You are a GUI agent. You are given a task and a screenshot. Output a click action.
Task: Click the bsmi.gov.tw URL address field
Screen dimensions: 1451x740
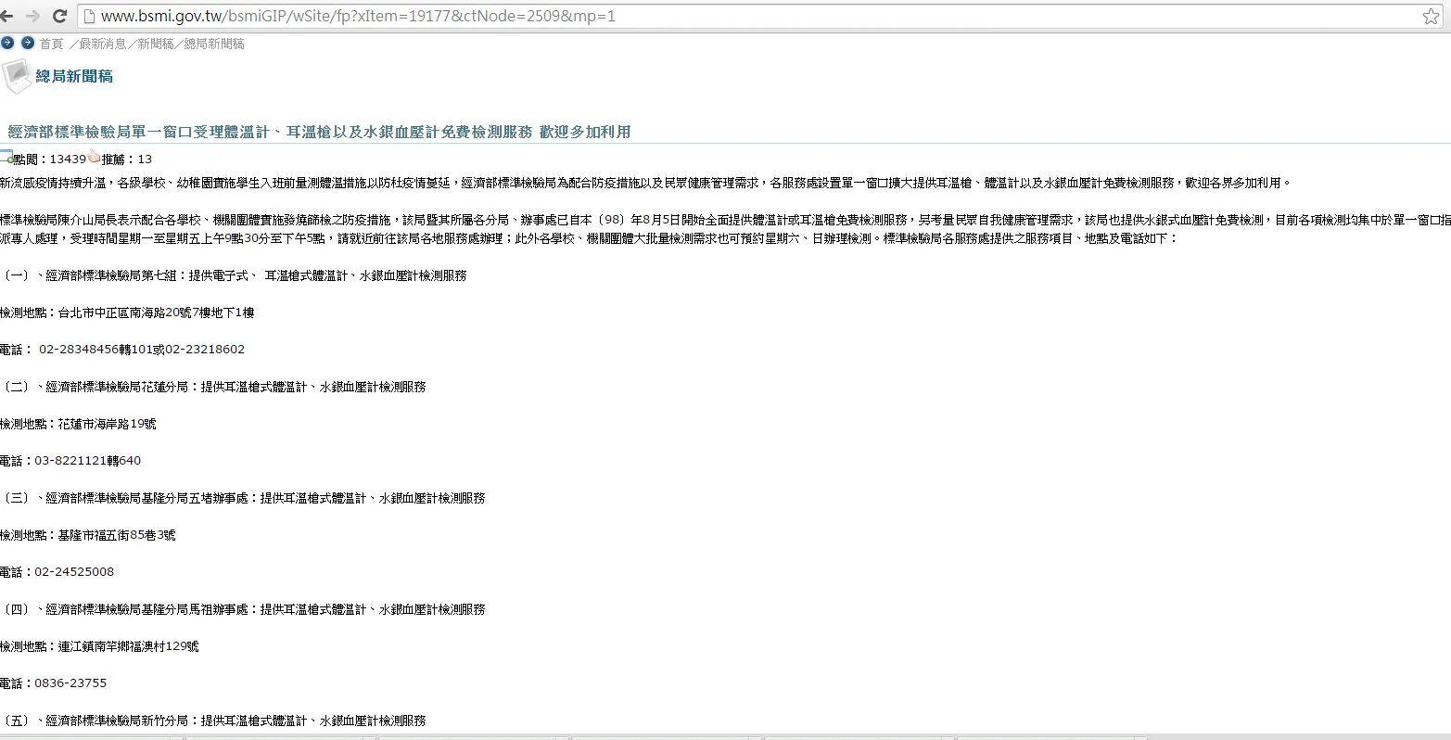pyautogui.click(x=751, y=16)
